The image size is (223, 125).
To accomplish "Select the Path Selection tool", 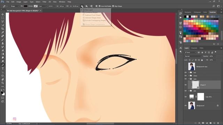I will [x=3, y=72].
